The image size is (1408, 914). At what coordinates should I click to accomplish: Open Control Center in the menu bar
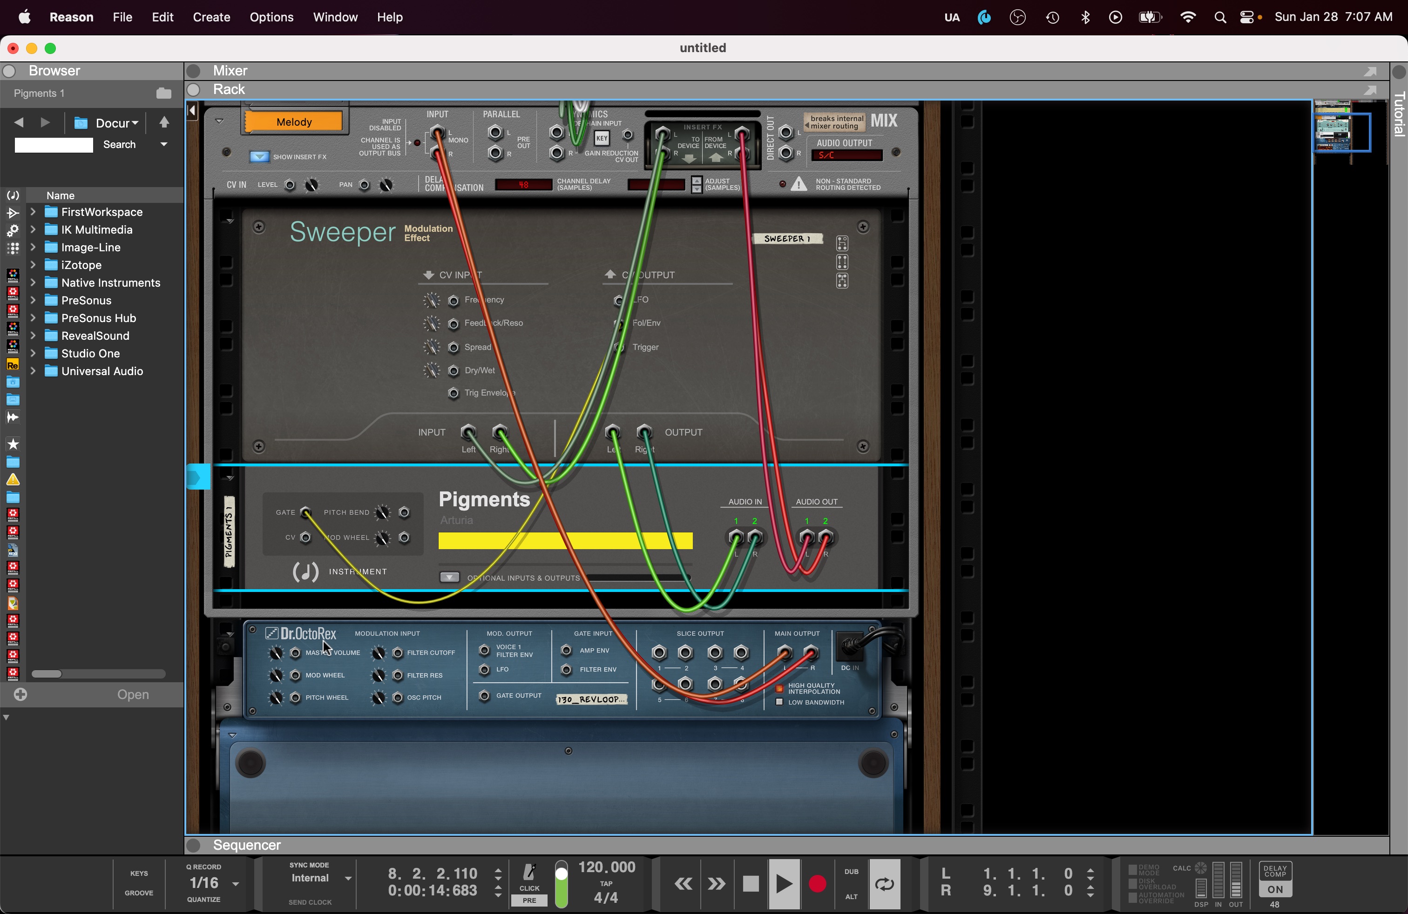(1246, 18)
